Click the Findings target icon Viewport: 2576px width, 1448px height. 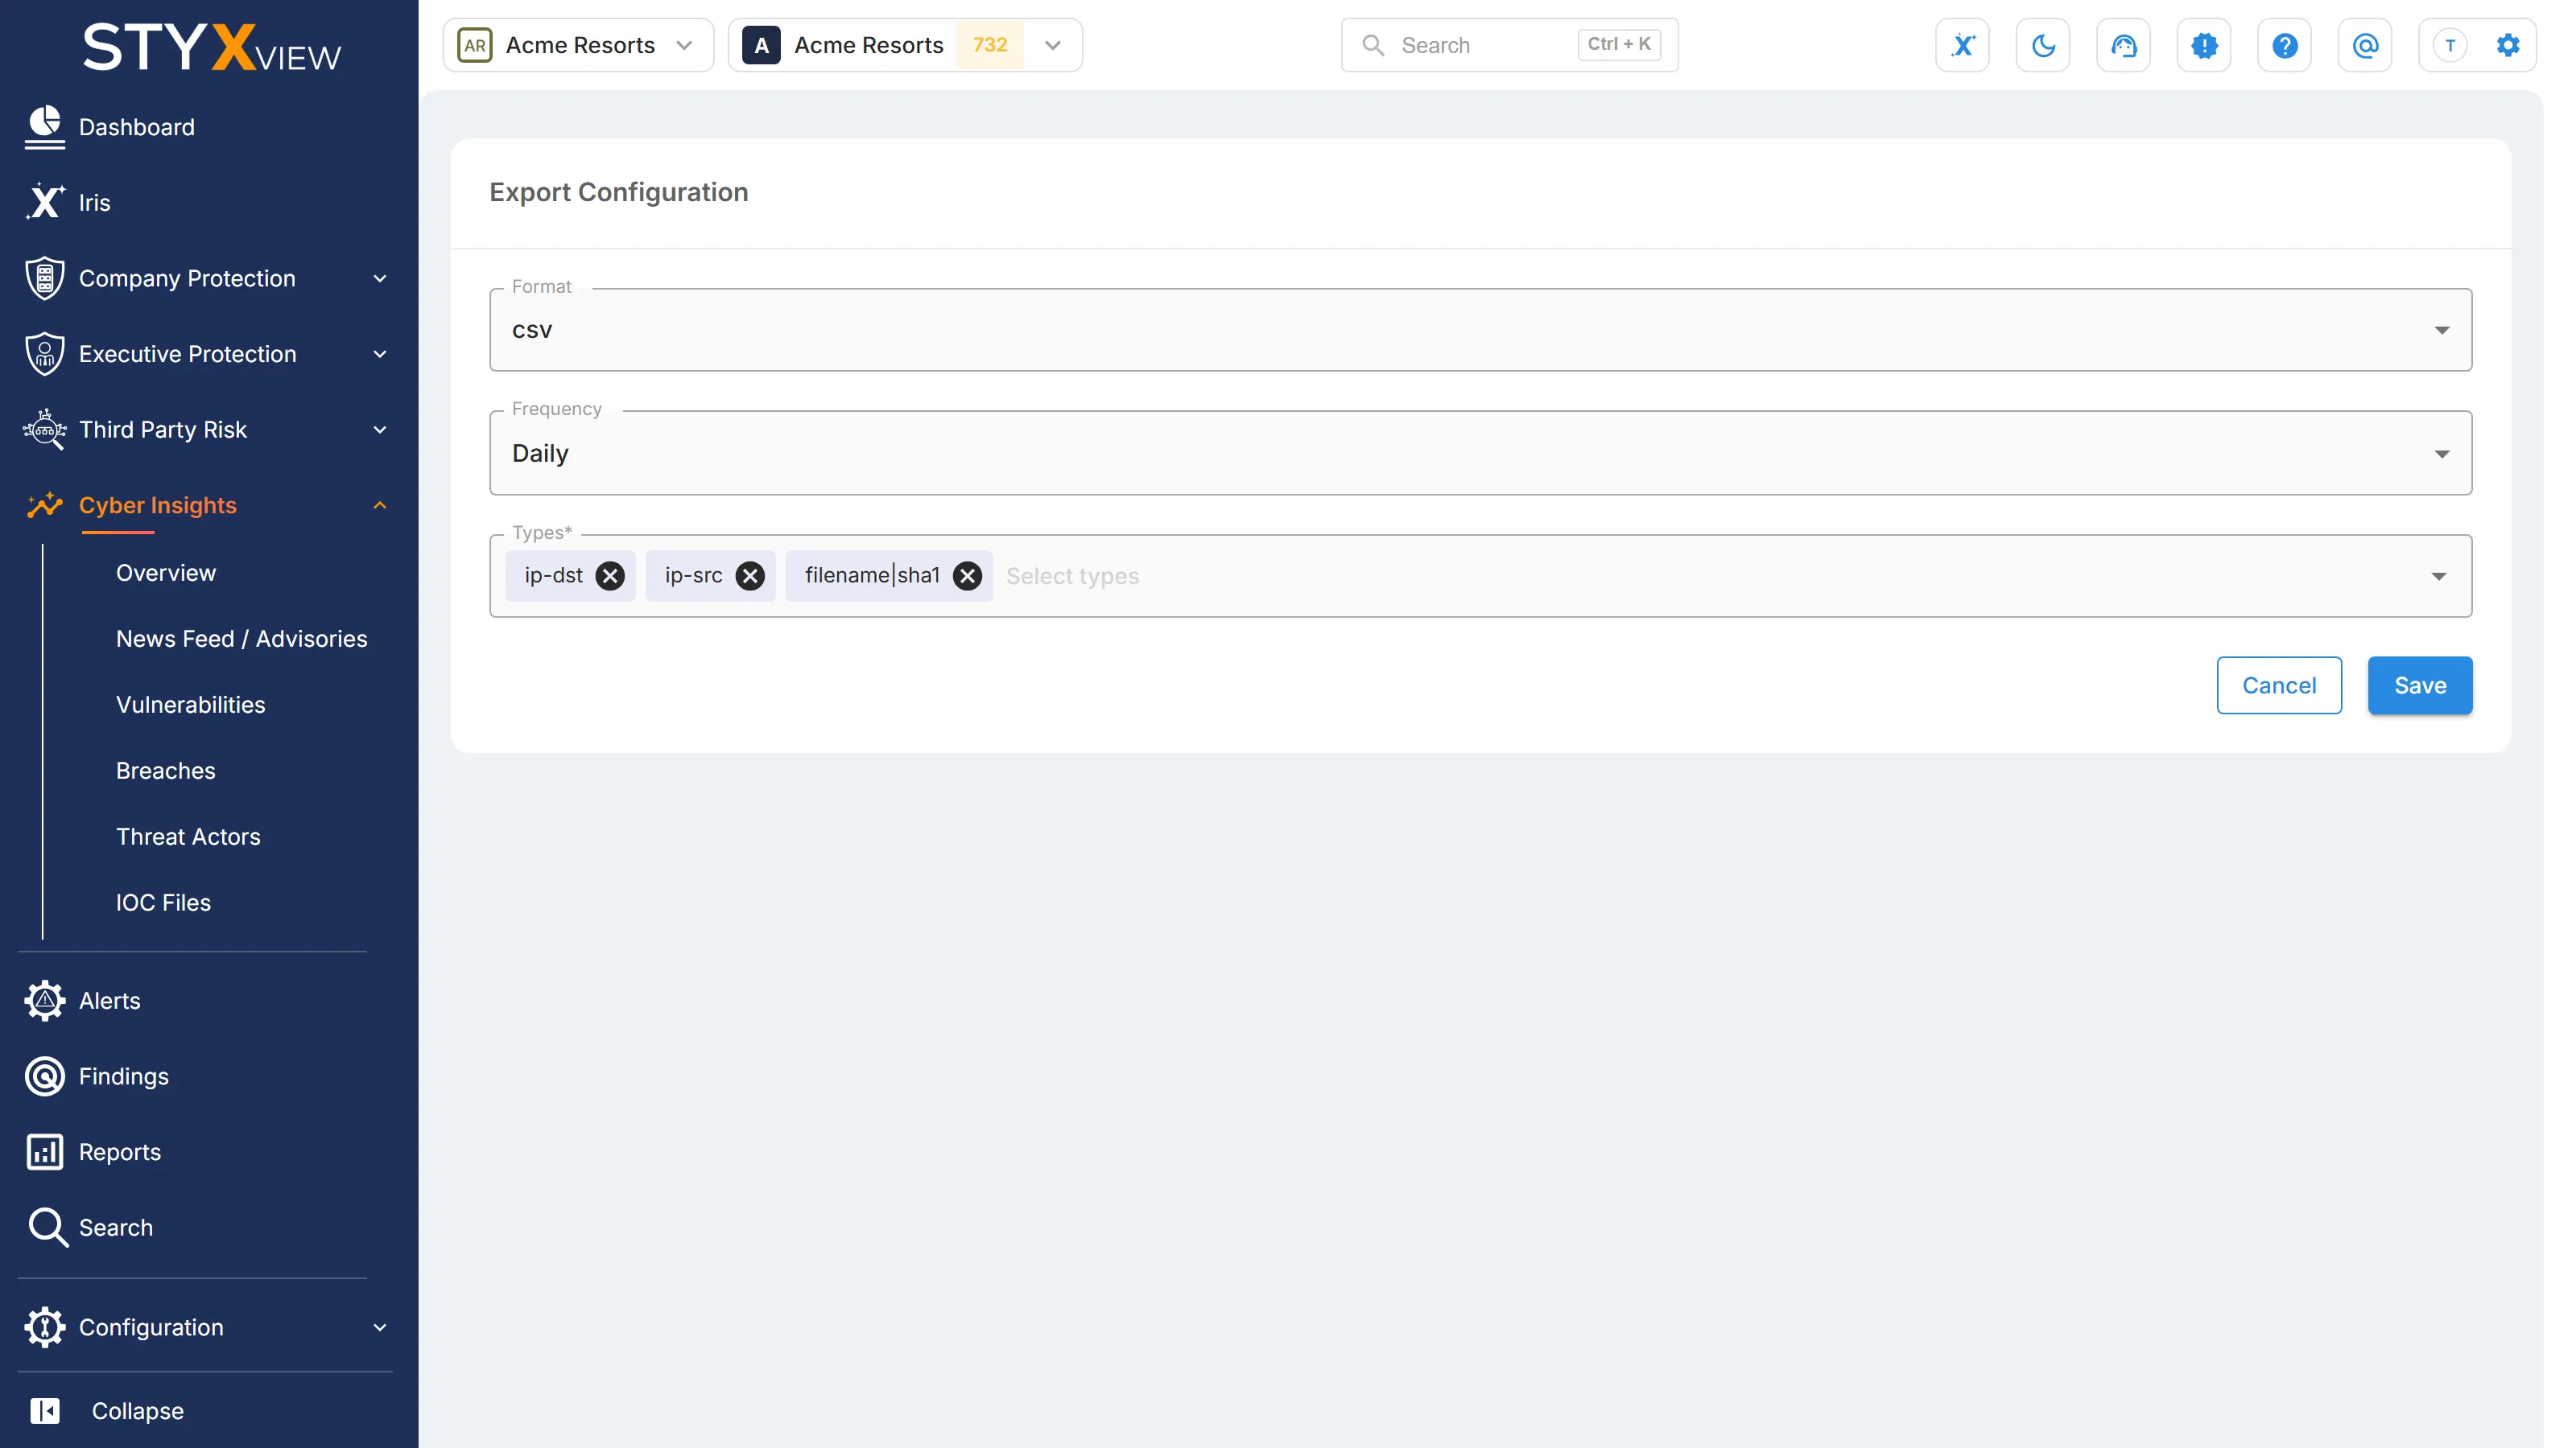44,1076
